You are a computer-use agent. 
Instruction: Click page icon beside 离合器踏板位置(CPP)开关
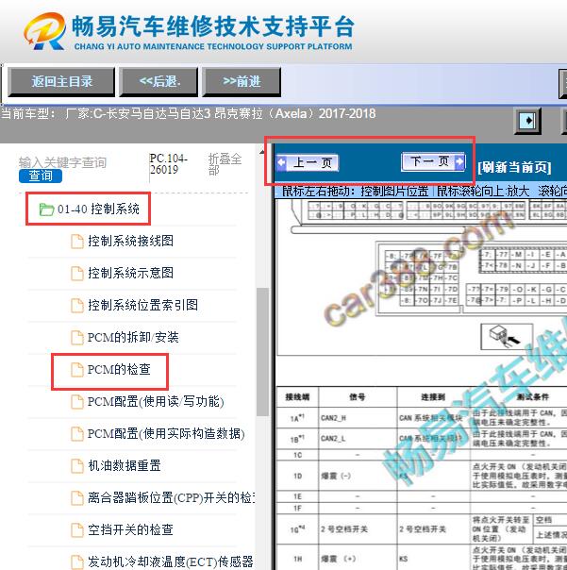pyautogui.click(x=77, y=498)
